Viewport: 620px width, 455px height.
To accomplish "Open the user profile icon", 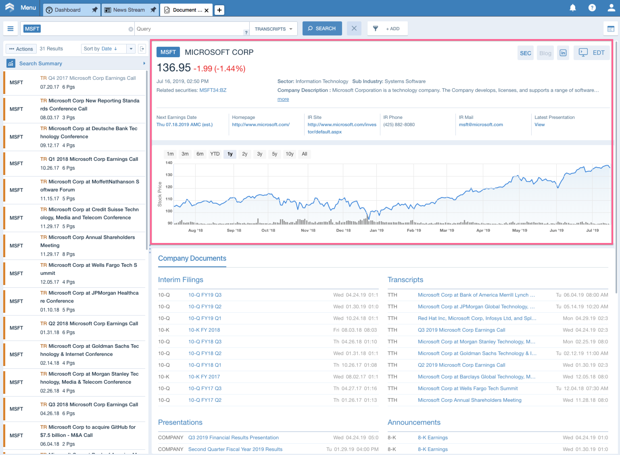I will pyautogui.click(x=612, y=8).
